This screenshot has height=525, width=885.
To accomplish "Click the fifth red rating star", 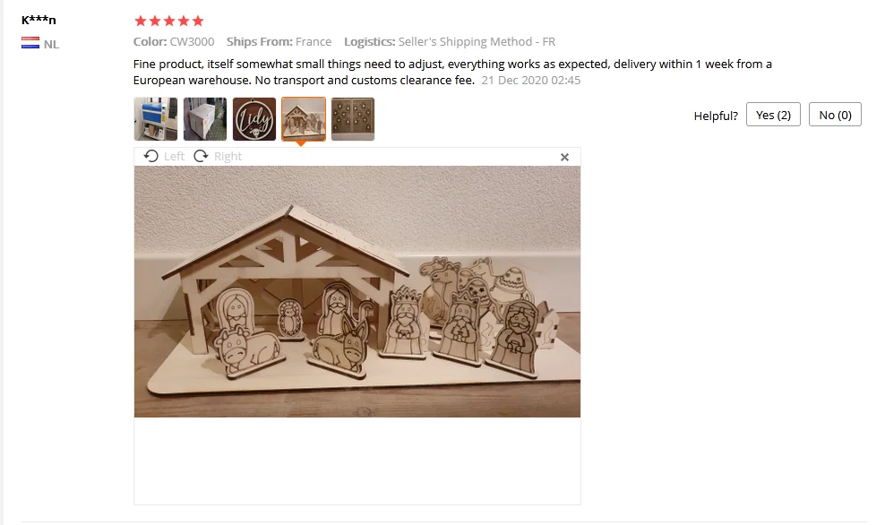I will pyautogui.click(x=198, y=21).
